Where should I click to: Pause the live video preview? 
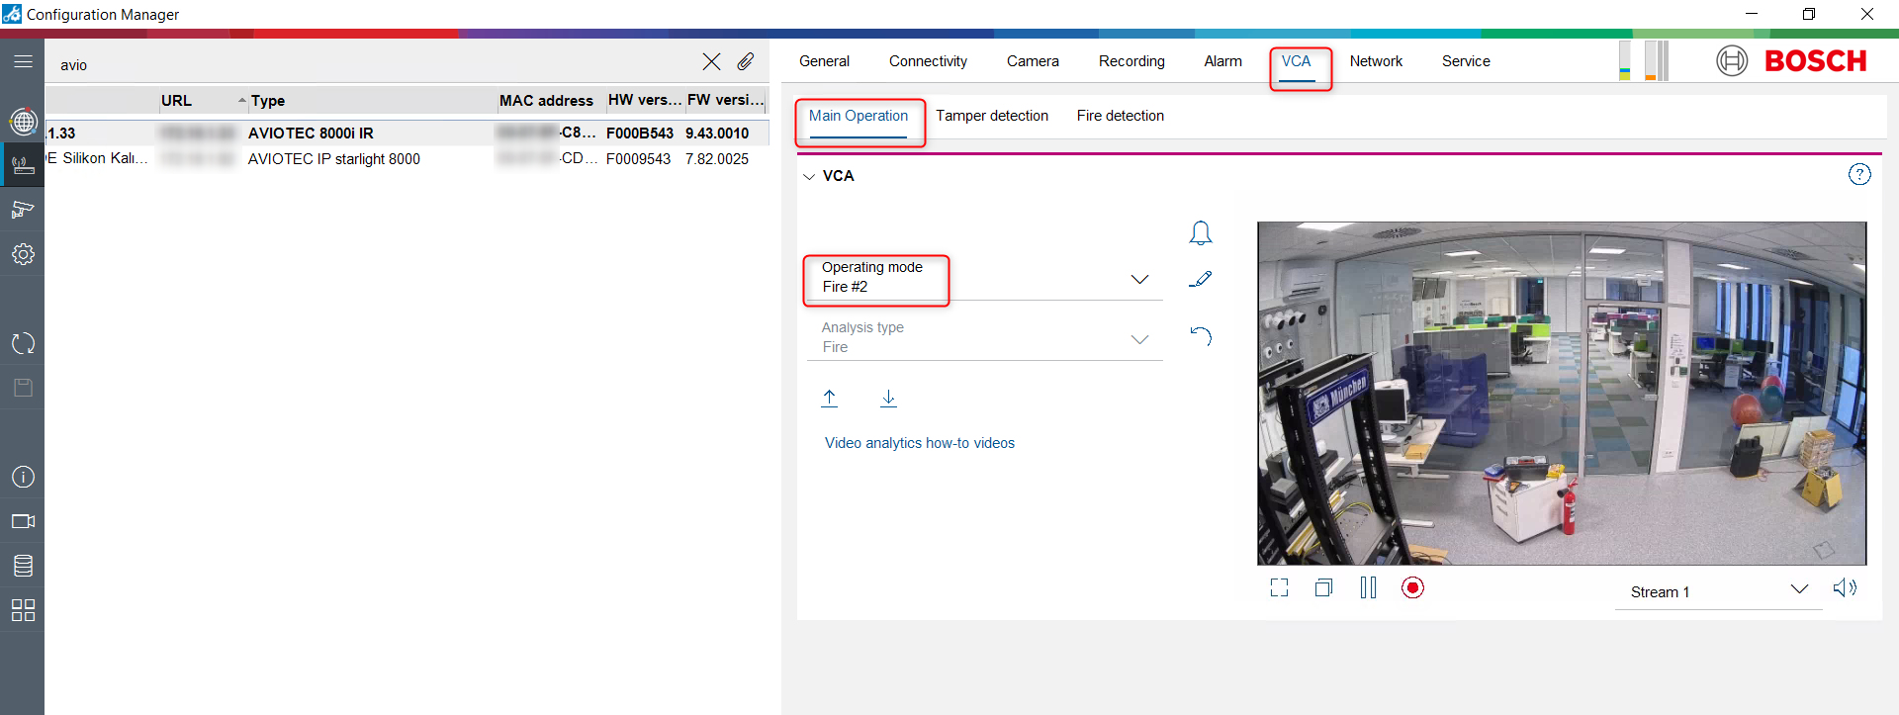tap(1368, 588)
